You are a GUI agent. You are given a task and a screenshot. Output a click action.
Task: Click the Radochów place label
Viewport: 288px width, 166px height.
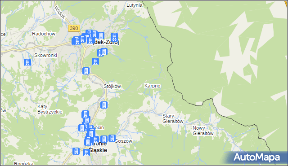pos(44,34)
